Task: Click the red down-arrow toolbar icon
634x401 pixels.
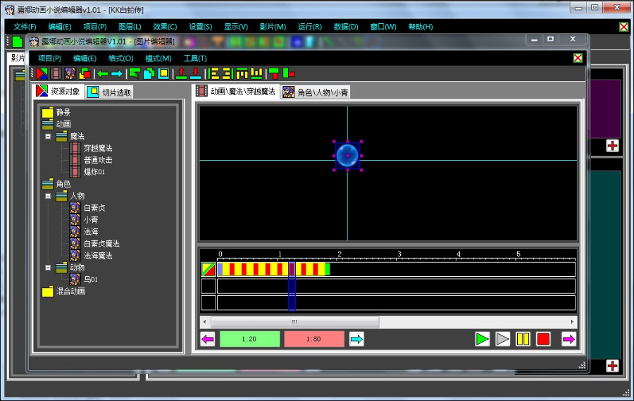Action: [195, 73]
